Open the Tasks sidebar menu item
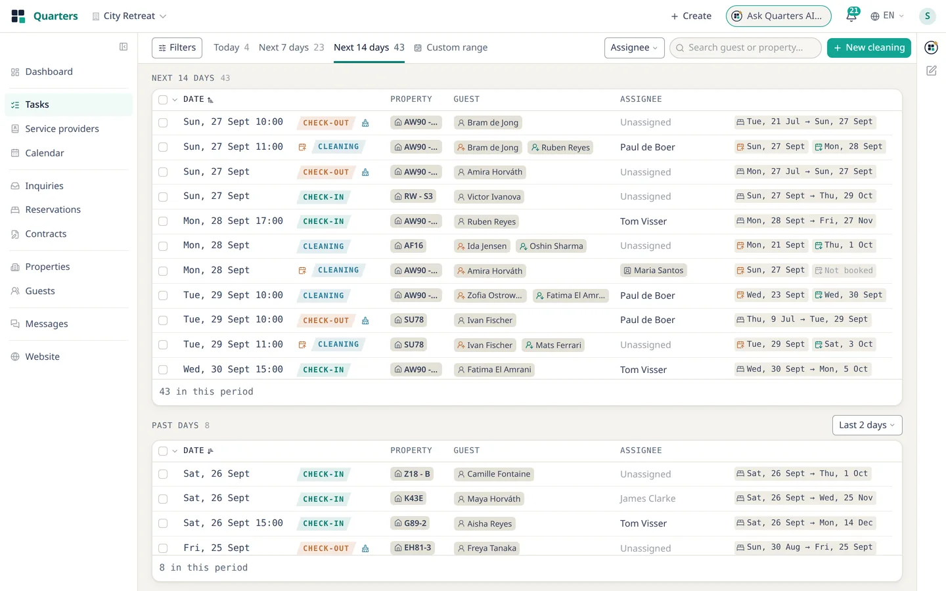Viewport: 946px width, 591px height. point(68,104)
